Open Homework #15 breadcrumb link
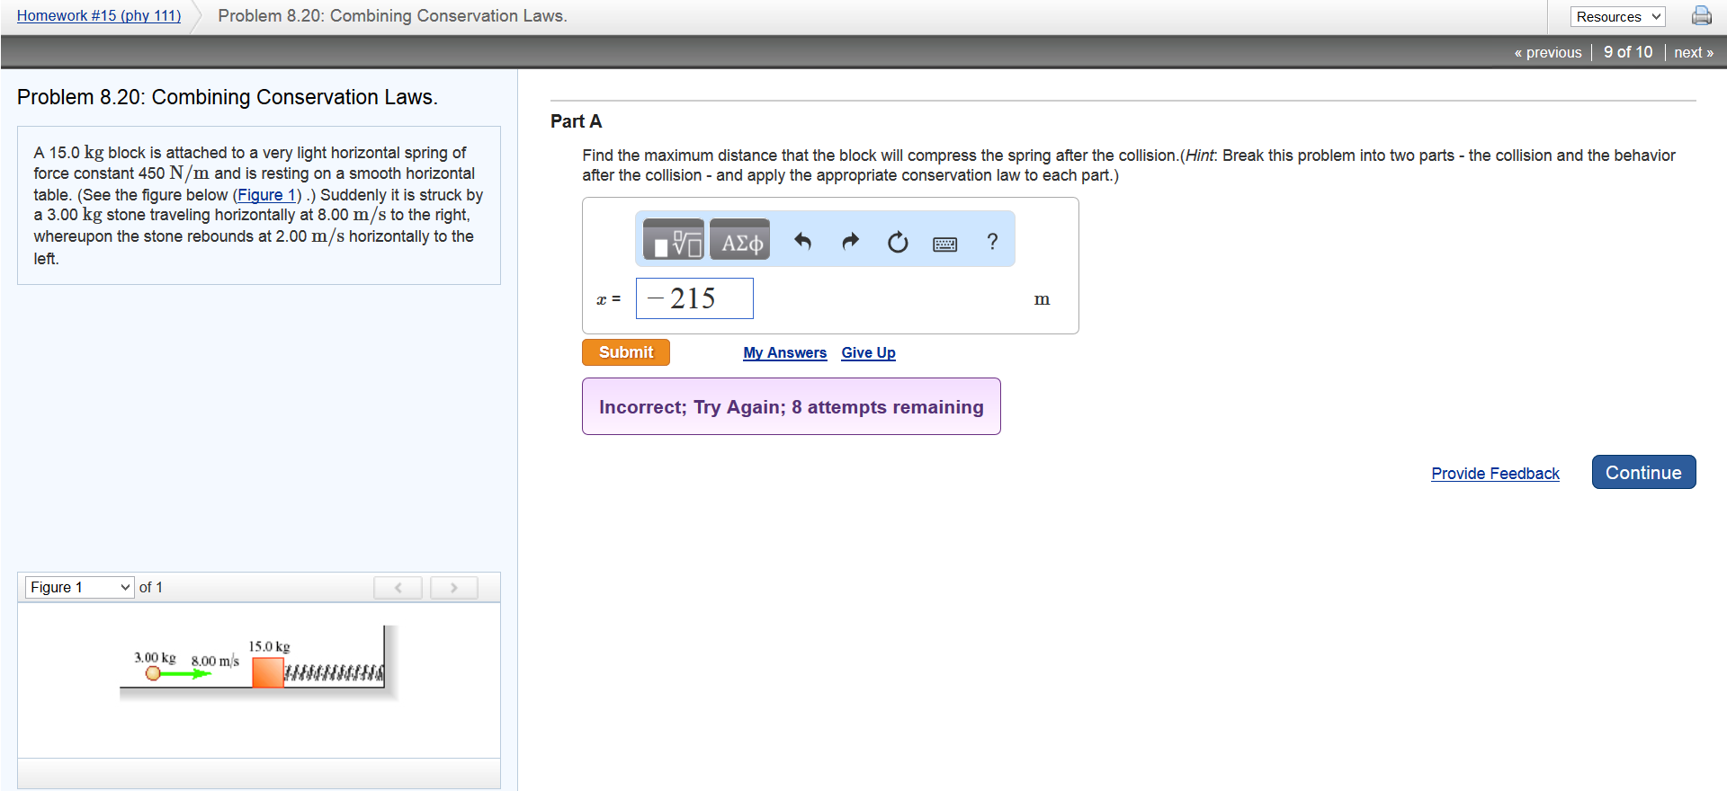 coord(99,15)
